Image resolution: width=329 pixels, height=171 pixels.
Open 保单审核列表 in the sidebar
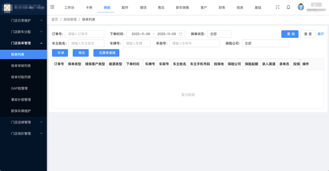click(21, 66)
